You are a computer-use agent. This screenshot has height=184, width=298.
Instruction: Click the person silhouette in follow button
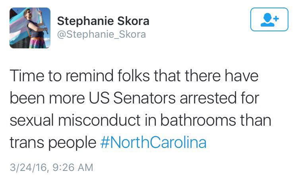[267, 20]
